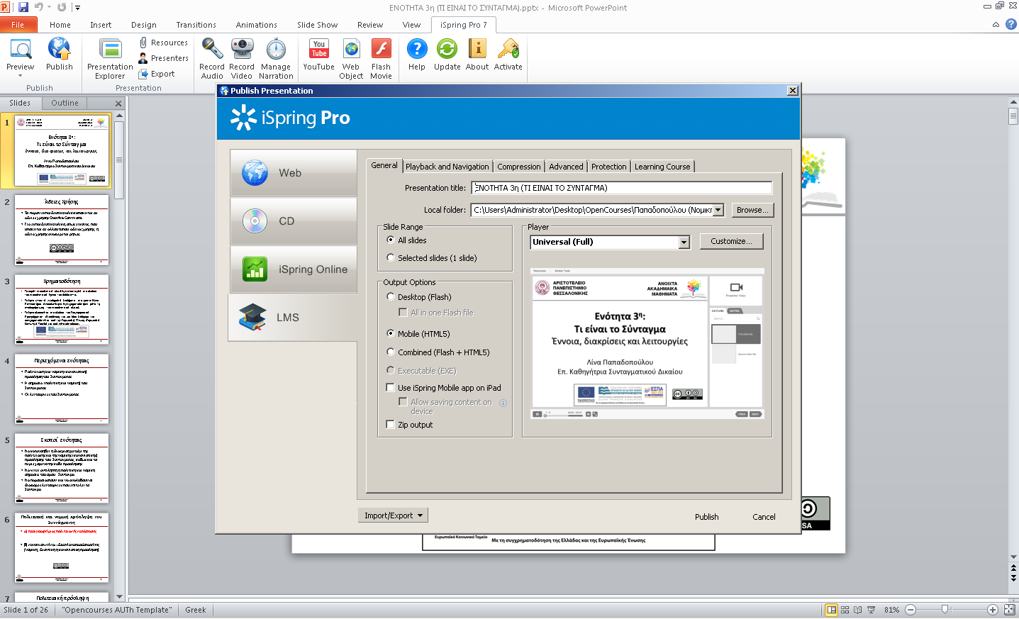Start Record Audio

211,59
